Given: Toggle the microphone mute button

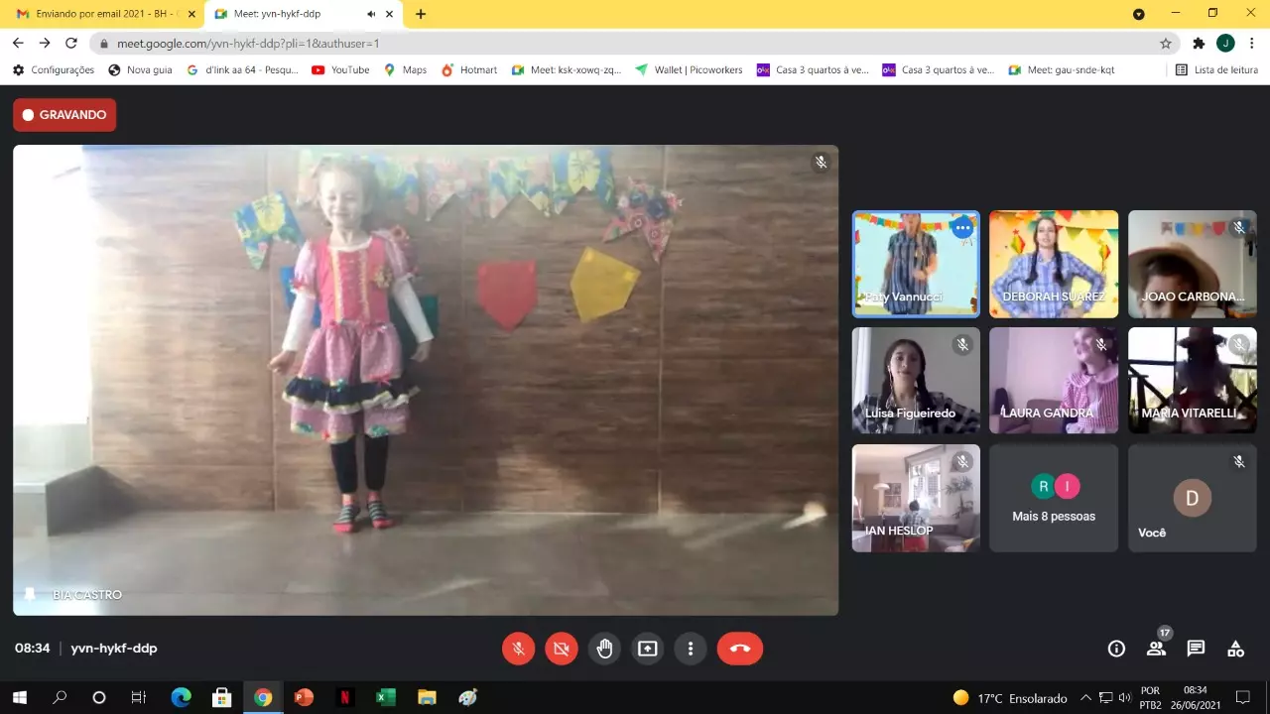Looking at the screenshot, I should click(518, 649).
